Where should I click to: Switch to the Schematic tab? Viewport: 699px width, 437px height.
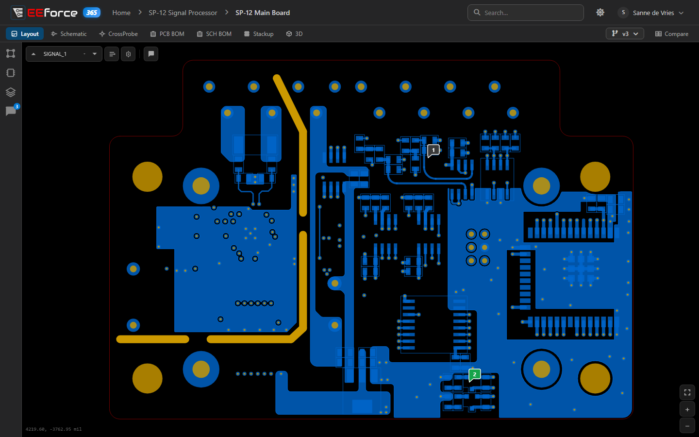[69, 34]
